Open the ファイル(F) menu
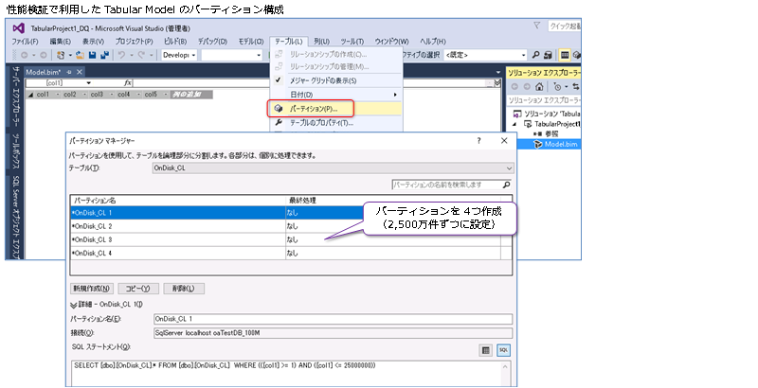The image size is (758, 388). click(26, 42)
